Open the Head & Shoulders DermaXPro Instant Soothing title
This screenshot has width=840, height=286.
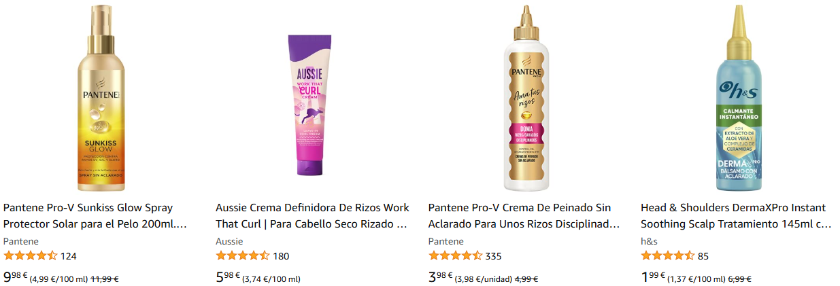click(x=736, y=215)
